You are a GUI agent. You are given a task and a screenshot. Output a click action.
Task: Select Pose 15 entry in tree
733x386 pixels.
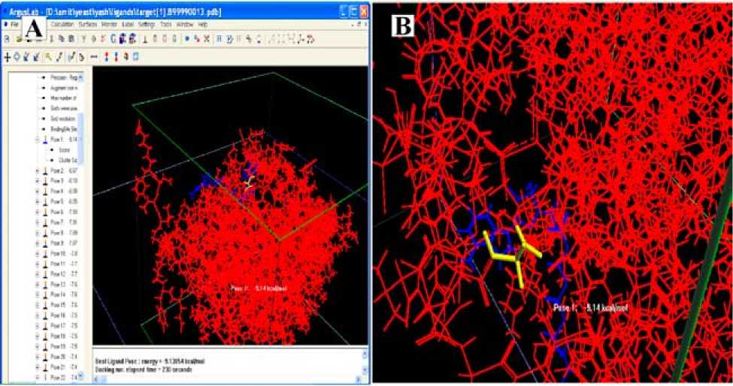coord(64,305)
